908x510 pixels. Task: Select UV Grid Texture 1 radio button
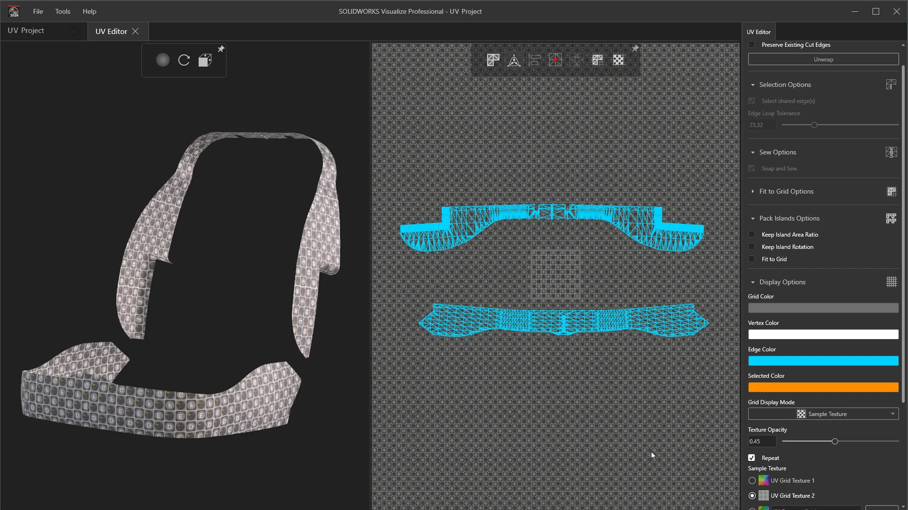pyautogui.click(x=752, y=481)
